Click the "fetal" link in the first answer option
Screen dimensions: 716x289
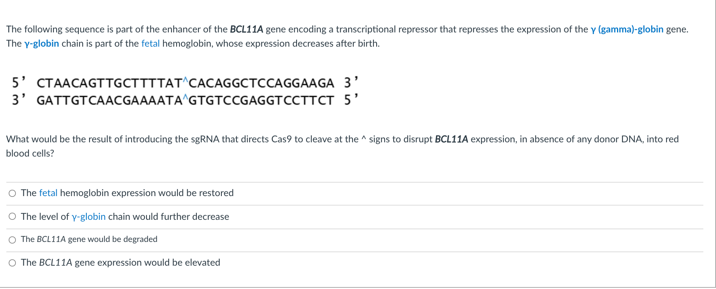[x=48, y=193]
